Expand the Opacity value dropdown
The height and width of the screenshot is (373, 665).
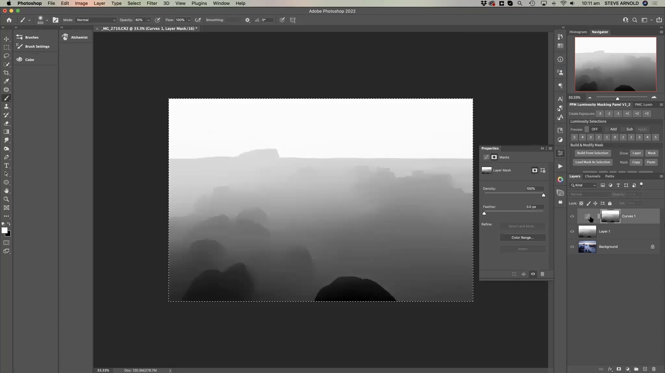(148, 20)
